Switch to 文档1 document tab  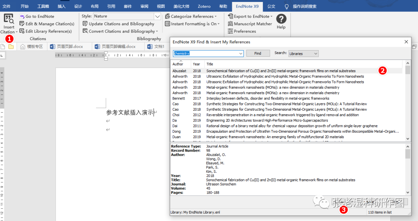pos(156,47)
